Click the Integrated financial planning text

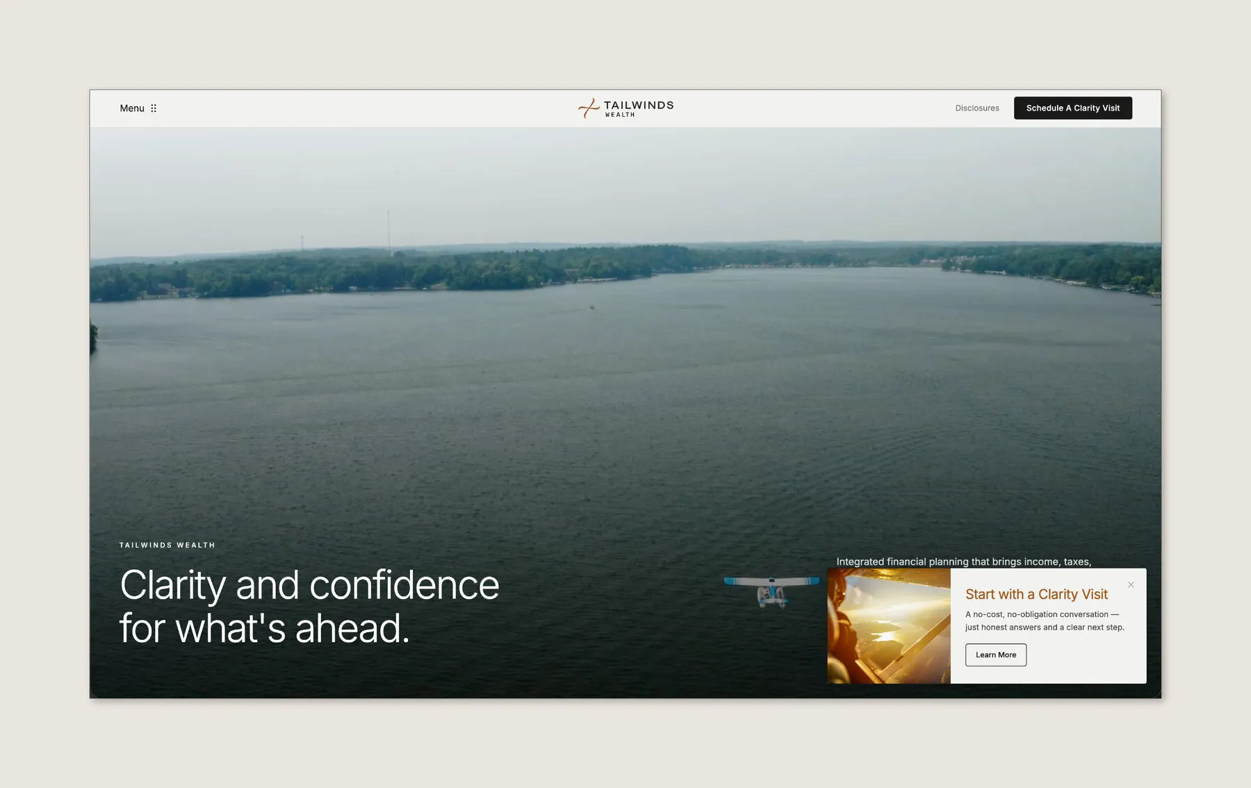[x=964, y=561]
